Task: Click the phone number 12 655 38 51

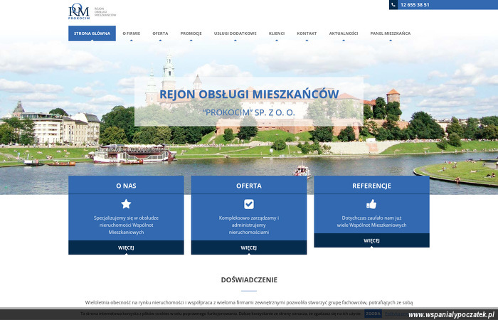Action: click(415, 5)
